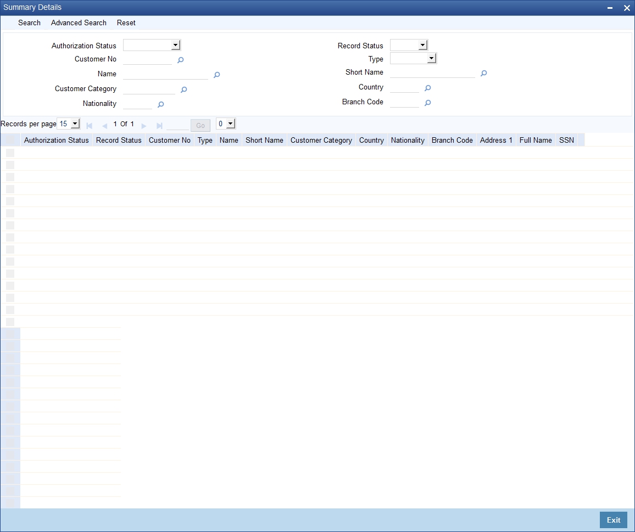
Task: Click Customer Category column header
Action: 321,140
